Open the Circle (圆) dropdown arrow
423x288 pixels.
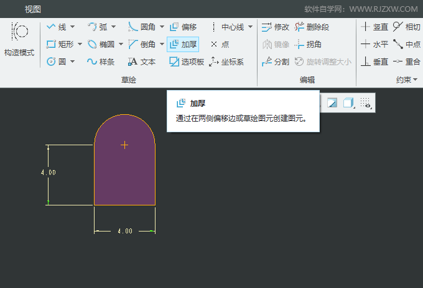click(73, 61)
